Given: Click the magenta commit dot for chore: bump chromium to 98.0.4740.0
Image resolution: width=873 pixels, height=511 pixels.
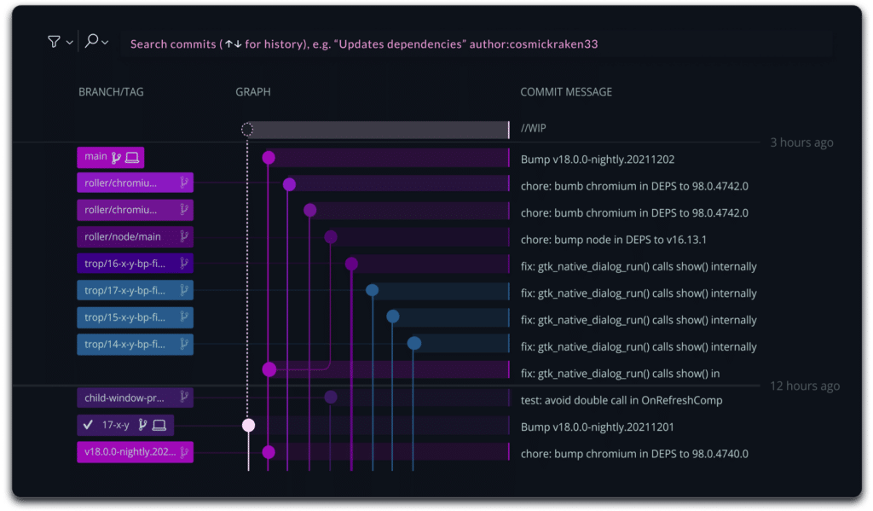Looking at the screenshot, I should coord(269,453).
